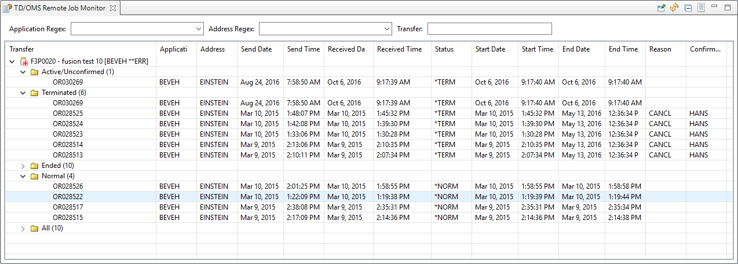
Task: Select transfer OR028526 under Normal
Action: pyautogui.click(x=68, y=186)
